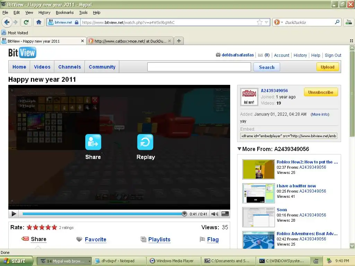Screen dimensions: 355x266
Task: Click the padlock site identity icon
Action: pyautogui.click(x=77, y=22)
